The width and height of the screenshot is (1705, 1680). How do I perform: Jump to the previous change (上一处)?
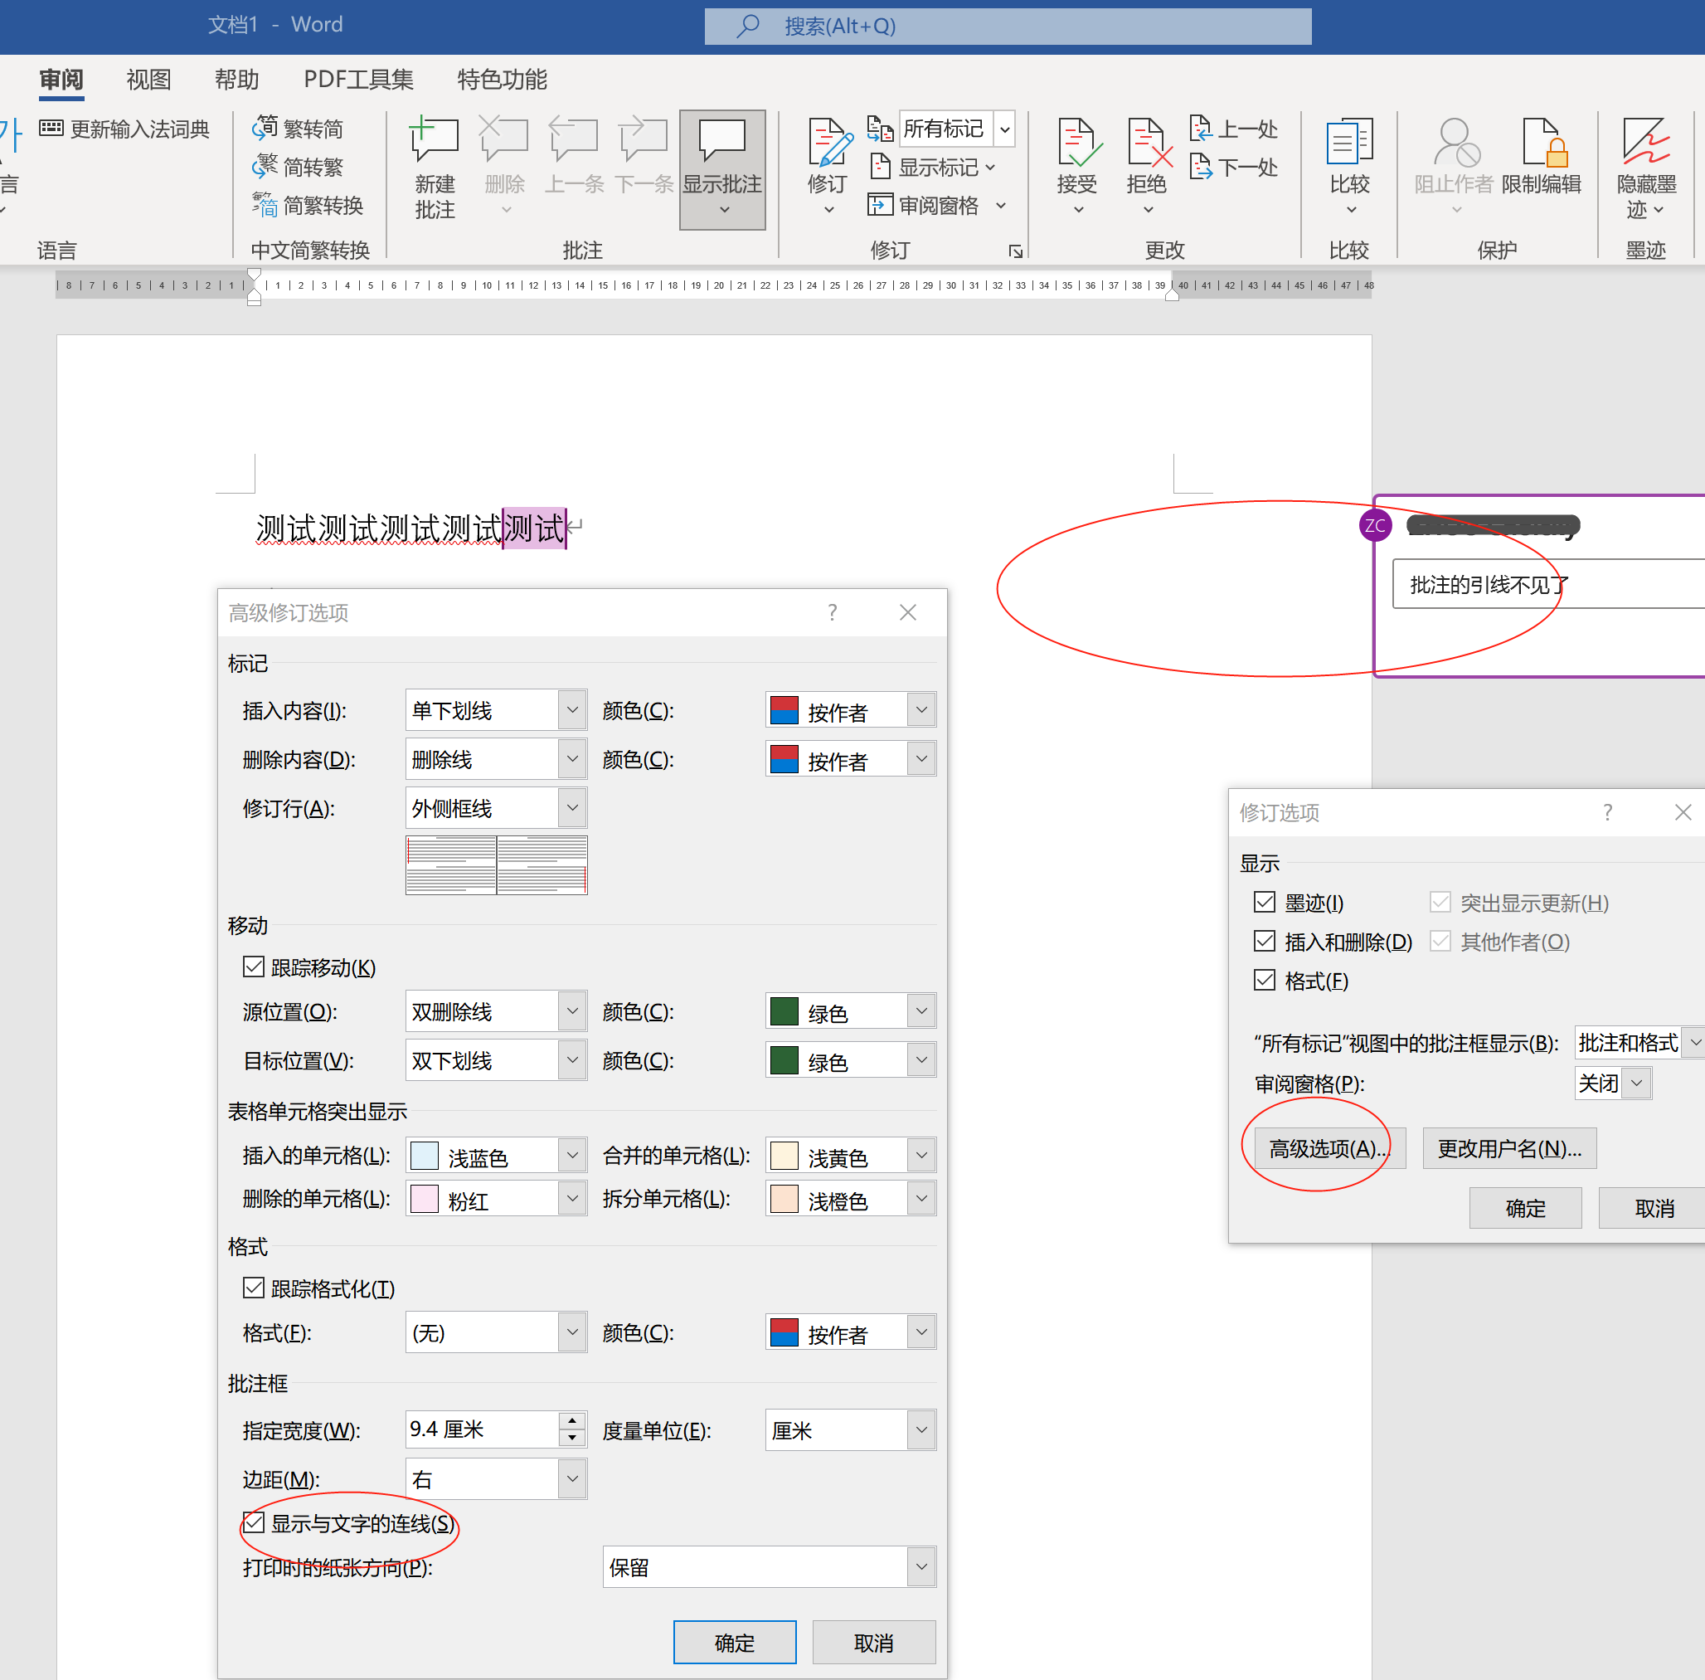click(1233, 129)
